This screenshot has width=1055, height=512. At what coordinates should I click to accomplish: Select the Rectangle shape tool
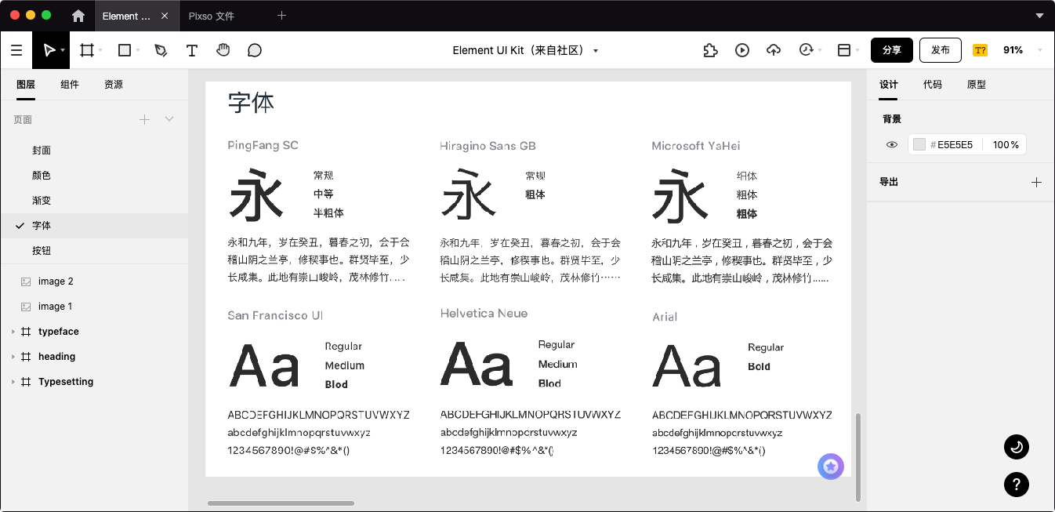(x=124, y=50)
